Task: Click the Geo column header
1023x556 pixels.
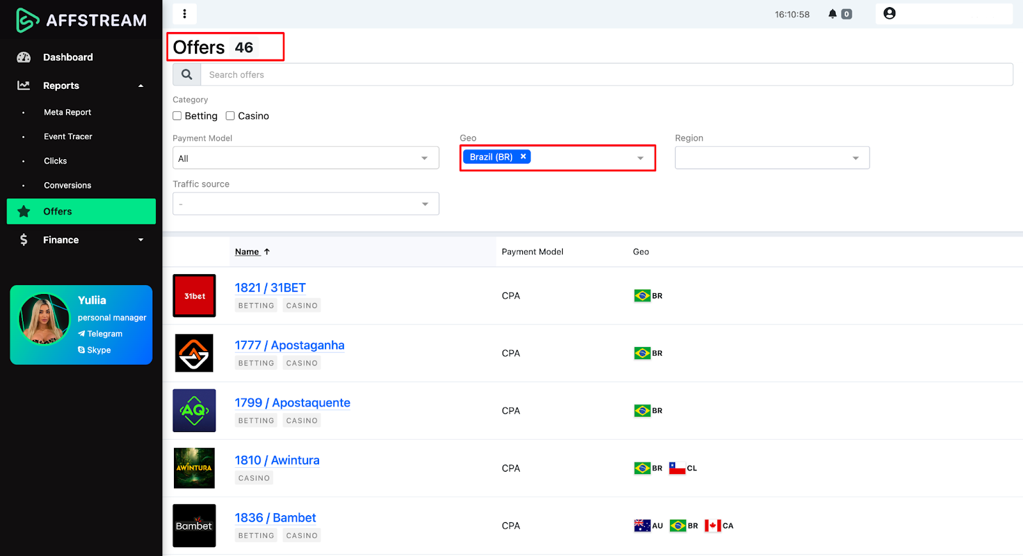Action: click(641, 252)
